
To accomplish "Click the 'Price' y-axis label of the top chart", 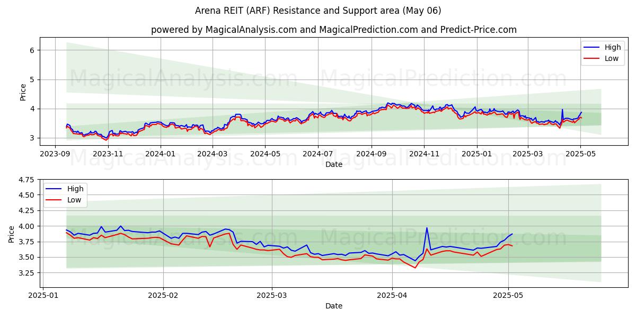I will [x=23, y=92].
